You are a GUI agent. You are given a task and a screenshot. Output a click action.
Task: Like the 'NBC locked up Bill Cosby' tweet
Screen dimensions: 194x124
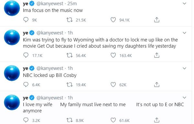click(113, 85)
